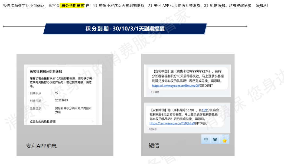The width and height of the screenshot is (284, 164).
Task: Click the SMS text mentioning 手机尾号5678
Action: point(184,116)
